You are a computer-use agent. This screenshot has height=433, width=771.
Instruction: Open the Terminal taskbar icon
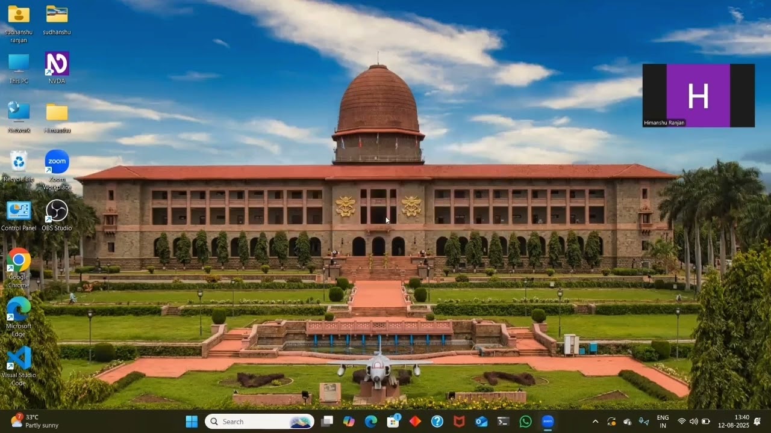504,422
